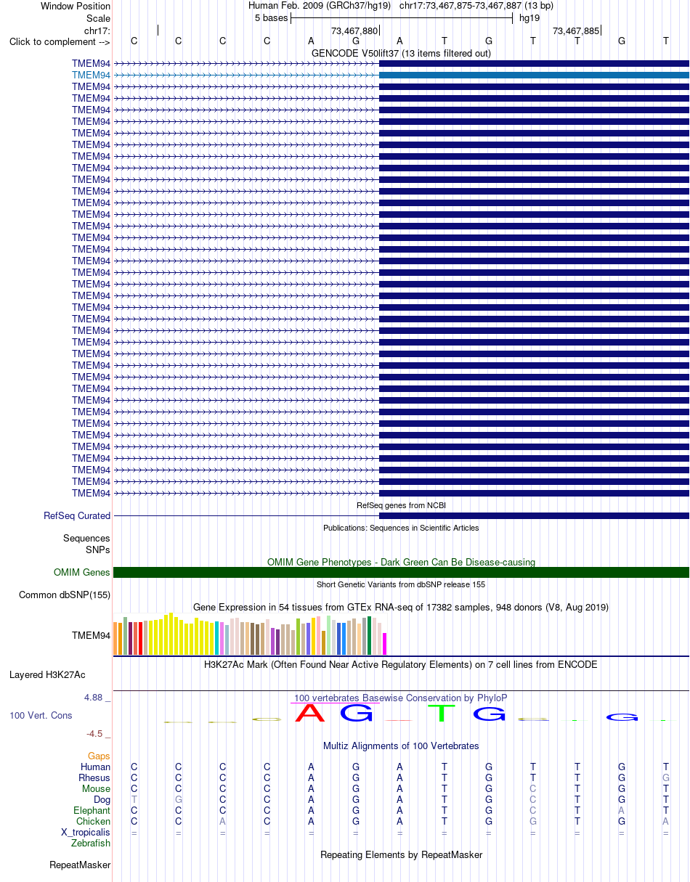690x882 pixels.
Task: Click the Window Position label
Action: click(x=76, y=6)
